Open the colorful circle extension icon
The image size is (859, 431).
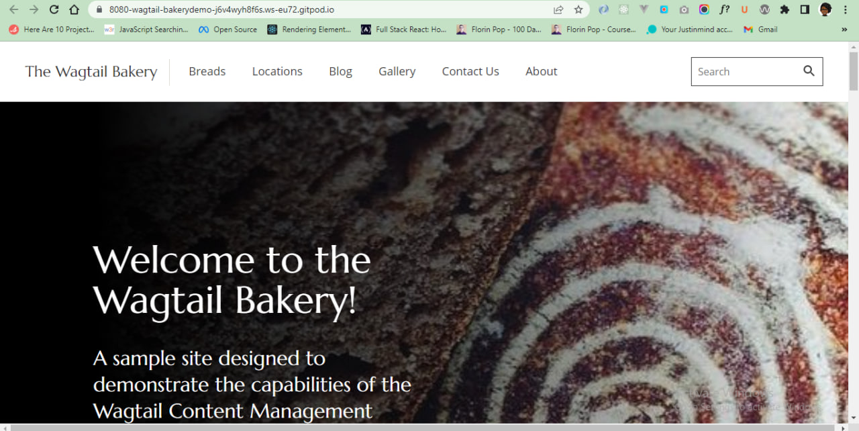pyautogui.click(x=704, y=10)
